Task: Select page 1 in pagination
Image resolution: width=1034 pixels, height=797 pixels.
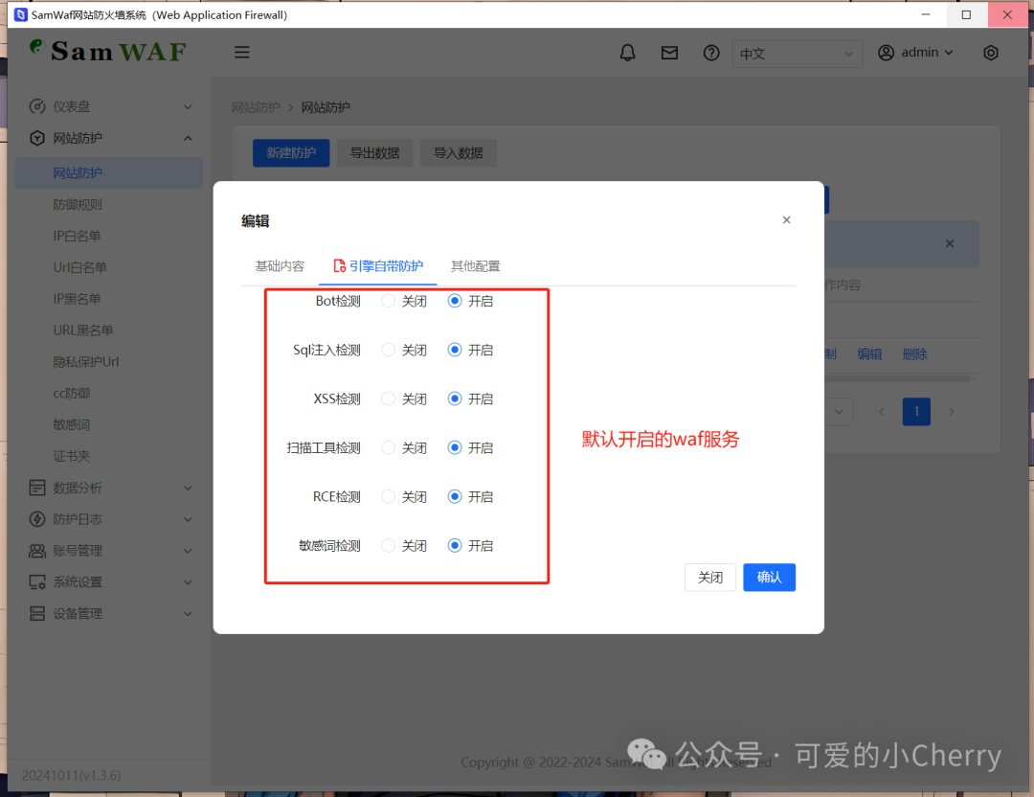Action: click(x=916, y=412)
